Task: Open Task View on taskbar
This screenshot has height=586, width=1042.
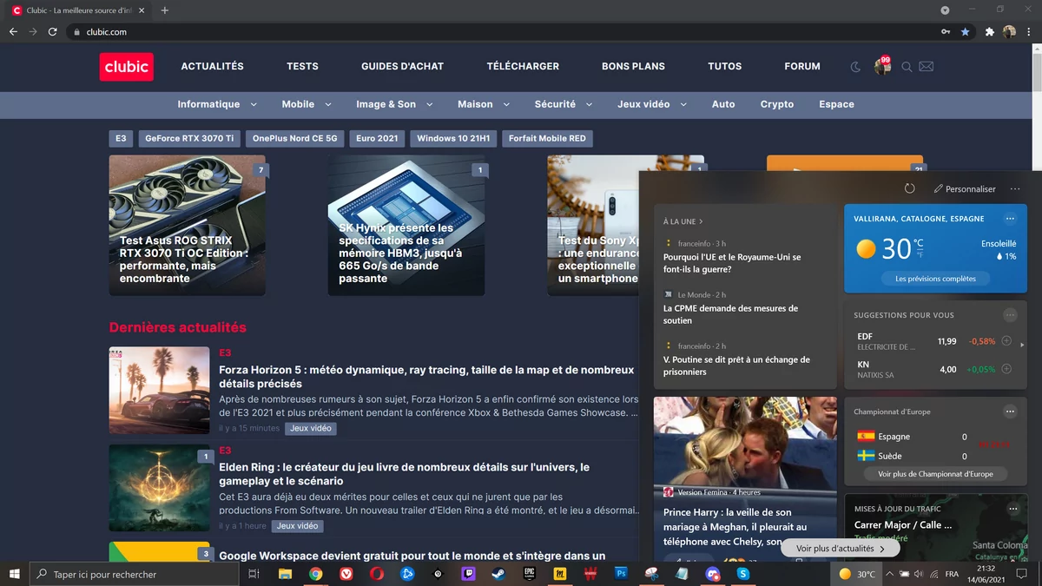Action: [254, 574]
